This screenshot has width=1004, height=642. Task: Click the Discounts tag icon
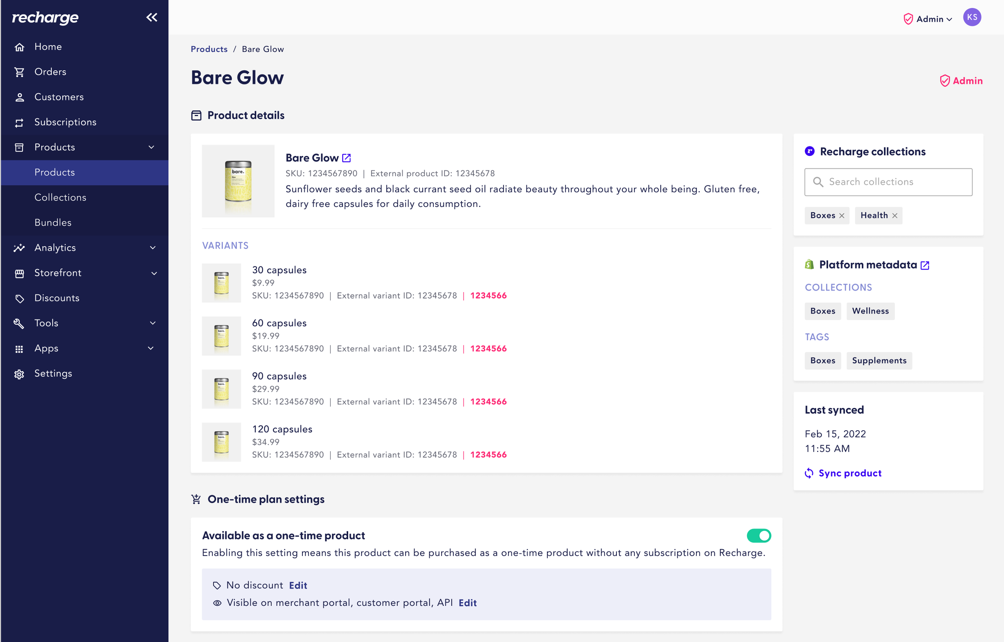(x=19, y=299)
